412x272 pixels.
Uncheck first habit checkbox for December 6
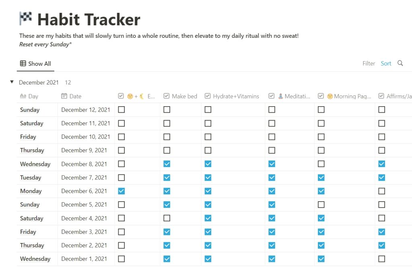(x=122, y=191)
